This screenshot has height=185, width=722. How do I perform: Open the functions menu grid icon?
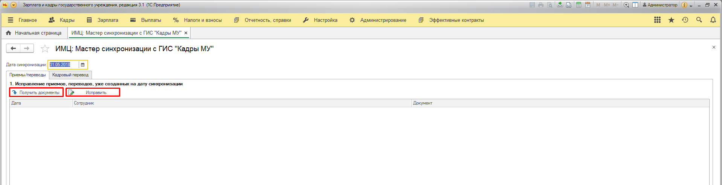click(657, 20)
